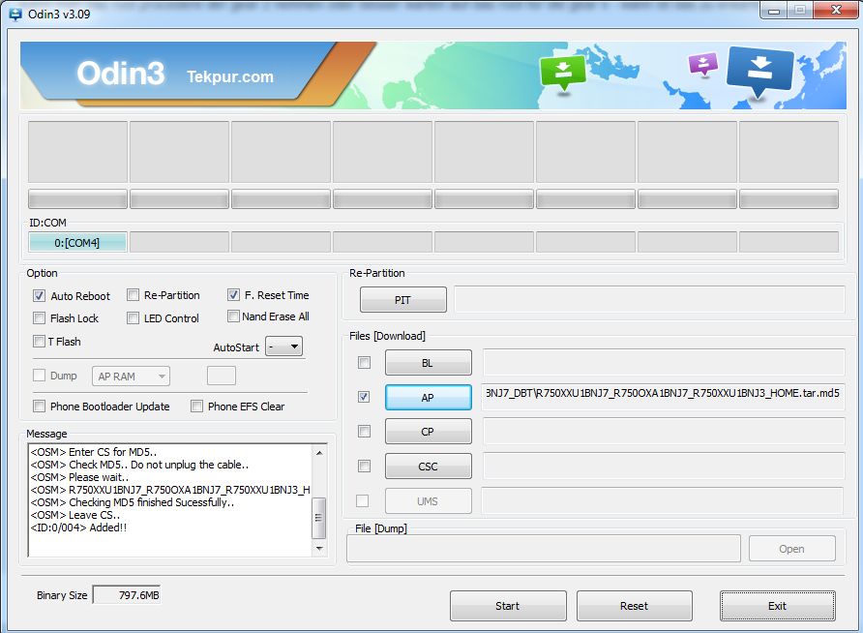Click the small purple bubble in banner

[x=702, y=63]
